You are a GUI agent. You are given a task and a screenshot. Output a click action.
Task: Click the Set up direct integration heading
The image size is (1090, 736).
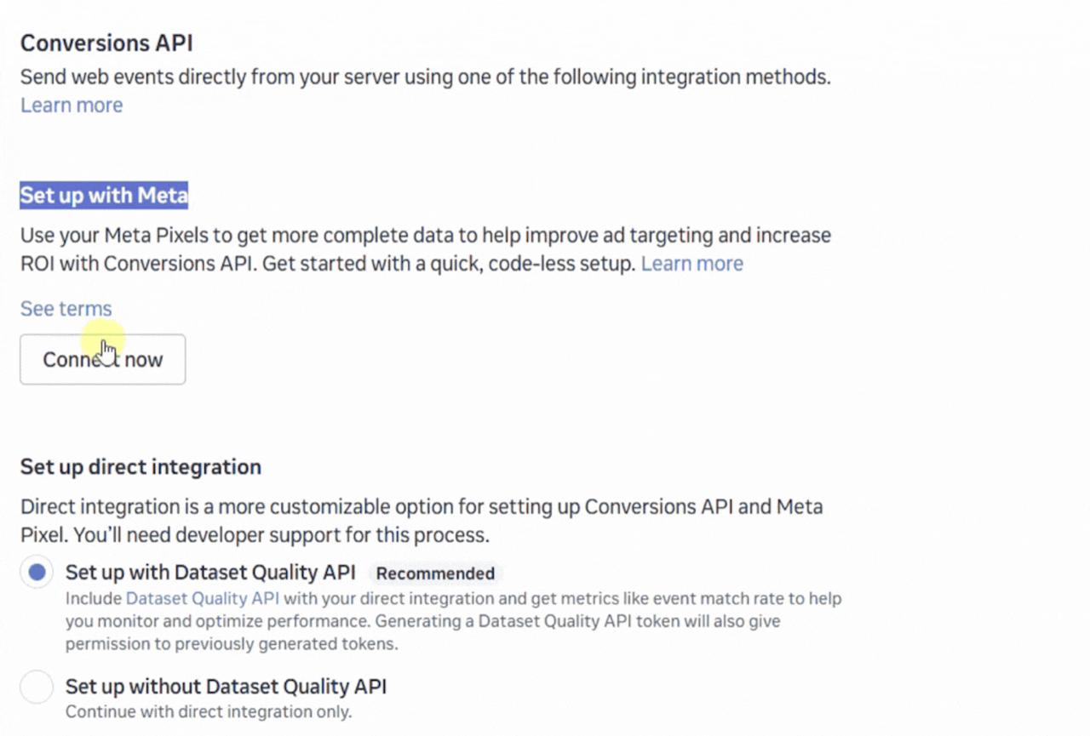click(141, 467)
